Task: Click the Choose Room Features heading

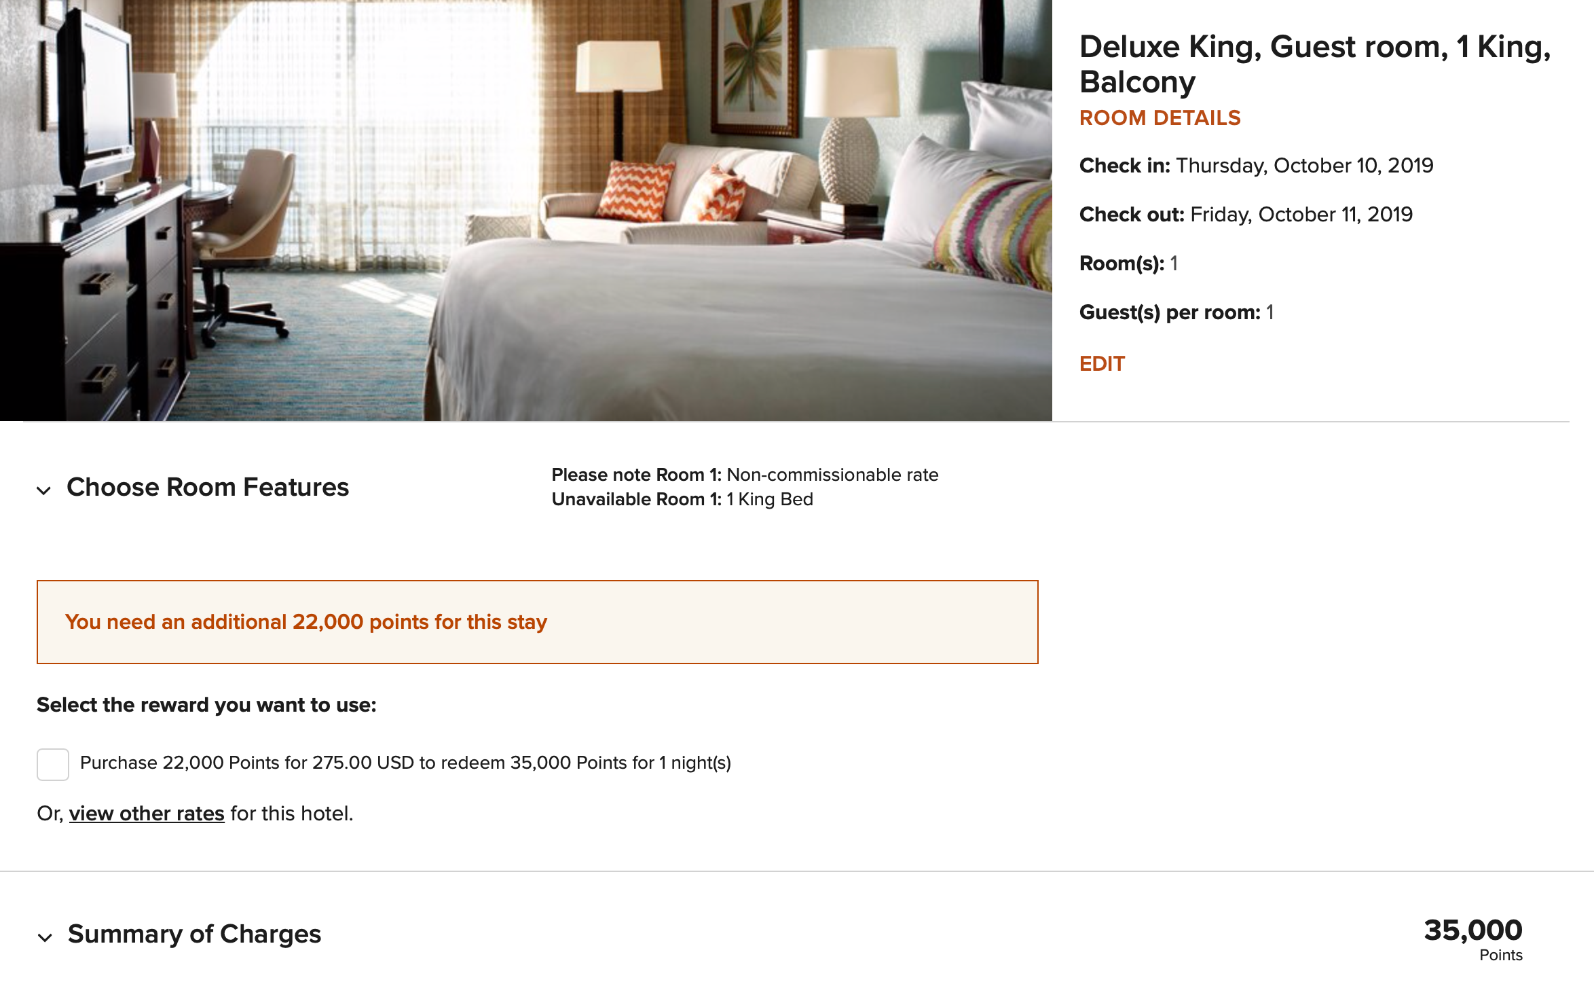Action: pyautogui.click(x=208, y=488)
